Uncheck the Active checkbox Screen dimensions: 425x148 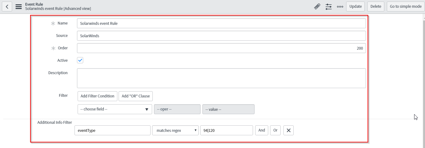coord(80,61)
